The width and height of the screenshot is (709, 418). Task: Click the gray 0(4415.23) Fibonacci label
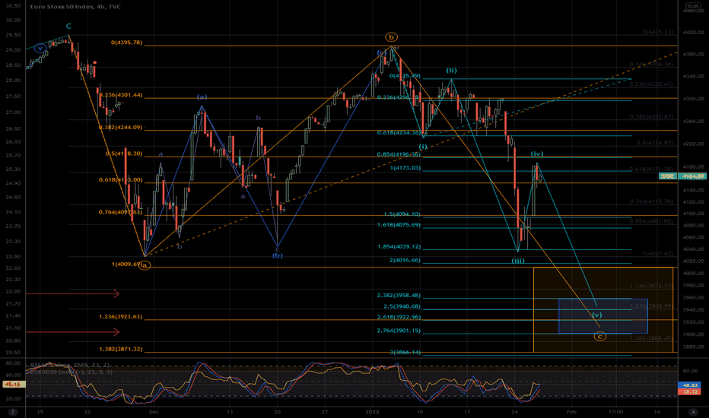click(657, 32)
